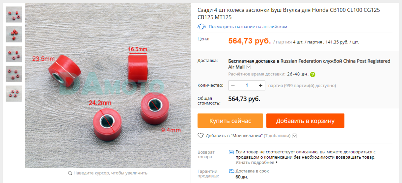Click into the quantity input field
The height and width of the screenshot is (183, 402).
[247, 85]
